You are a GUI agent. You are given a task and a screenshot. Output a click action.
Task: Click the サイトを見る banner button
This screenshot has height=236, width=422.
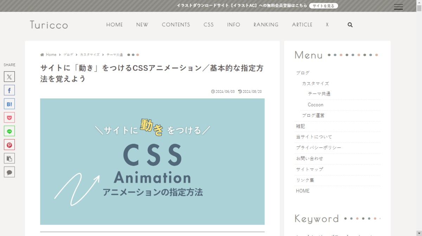[x=324, y=6]
